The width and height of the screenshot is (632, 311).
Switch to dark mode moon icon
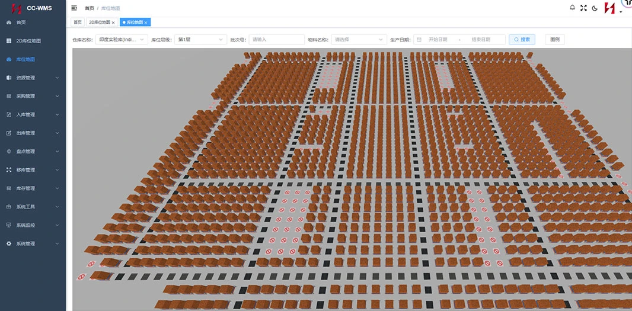[595, 8]
